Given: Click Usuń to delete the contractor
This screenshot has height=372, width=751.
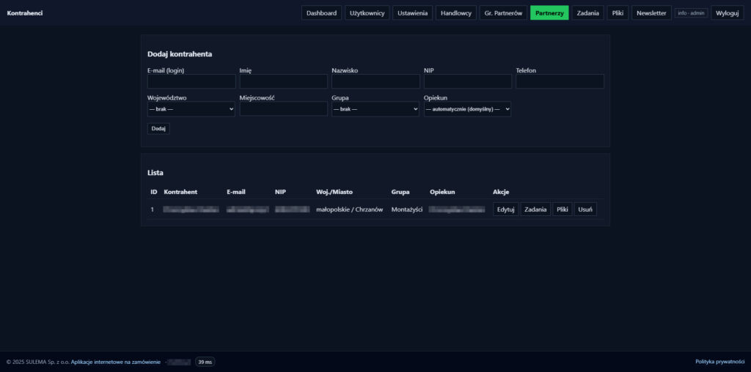Looking at the screenshot, I should tap(585, 209).
